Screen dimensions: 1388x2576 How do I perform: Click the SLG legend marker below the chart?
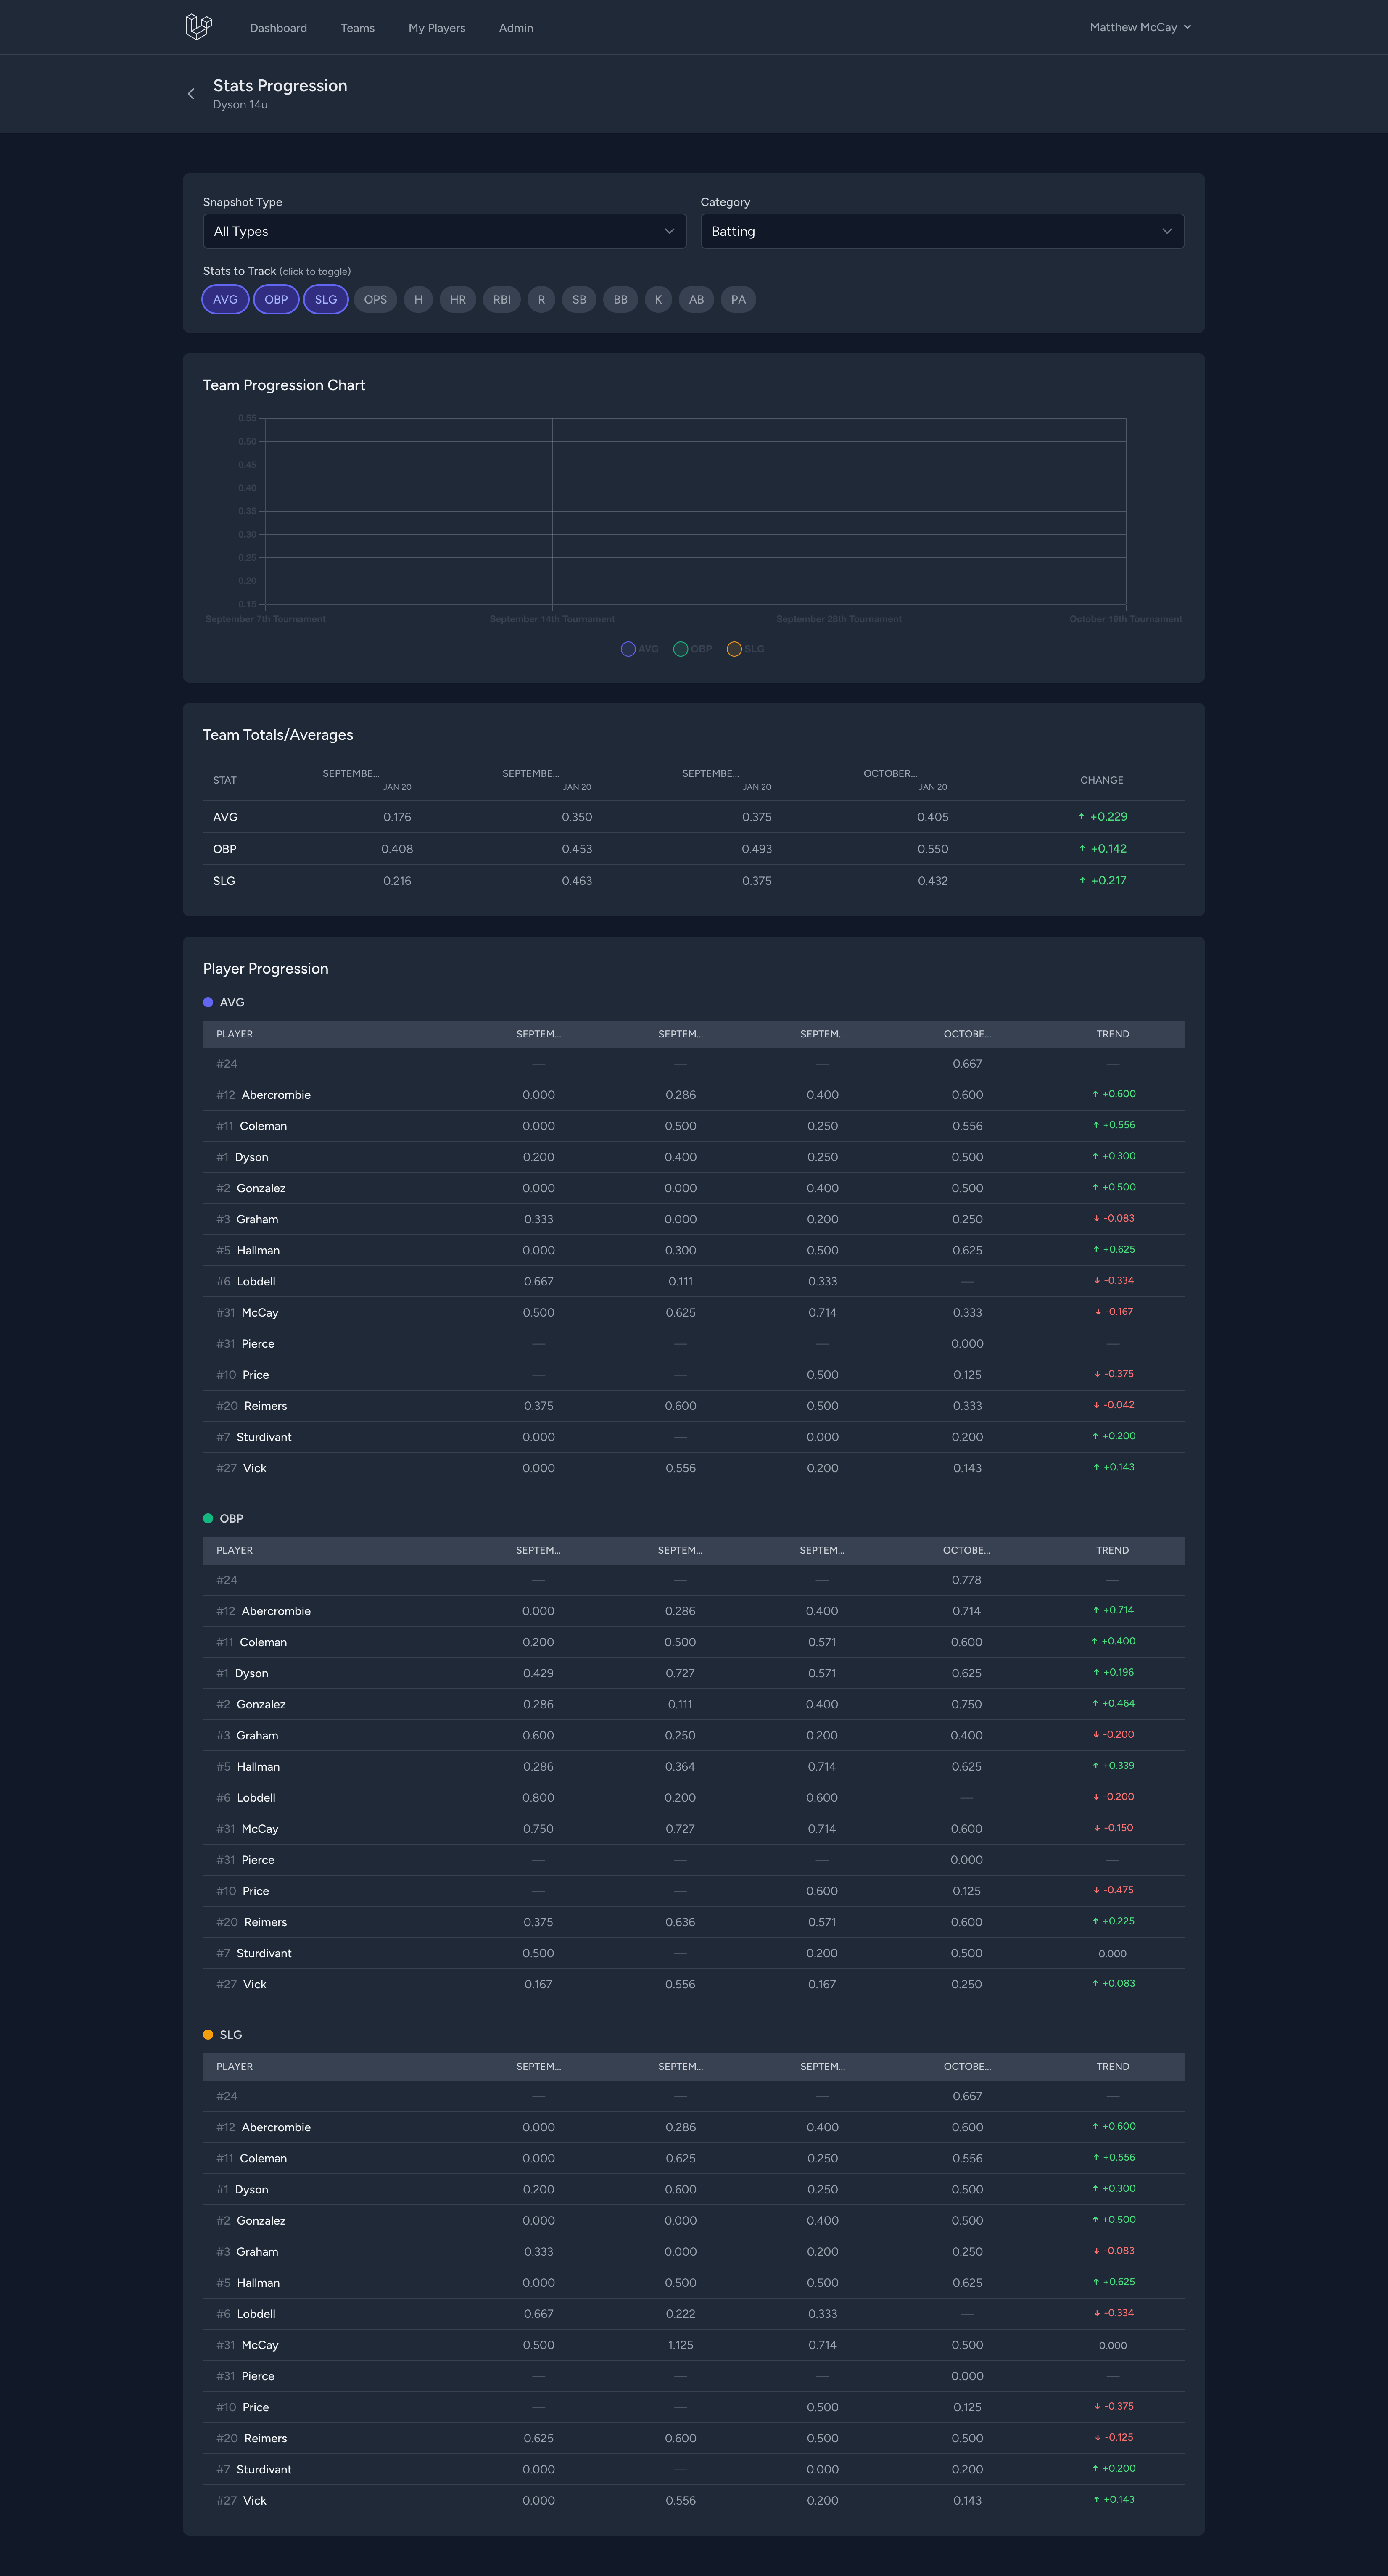pos(735,648)
